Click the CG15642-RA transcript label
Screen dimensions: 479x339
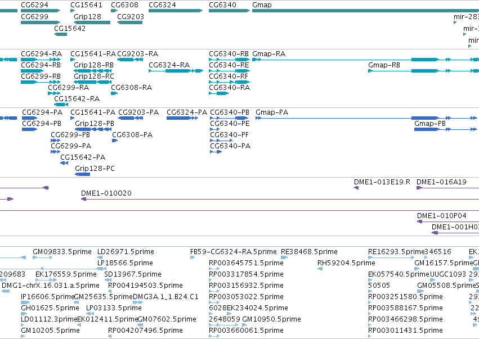tap(77, 99)
